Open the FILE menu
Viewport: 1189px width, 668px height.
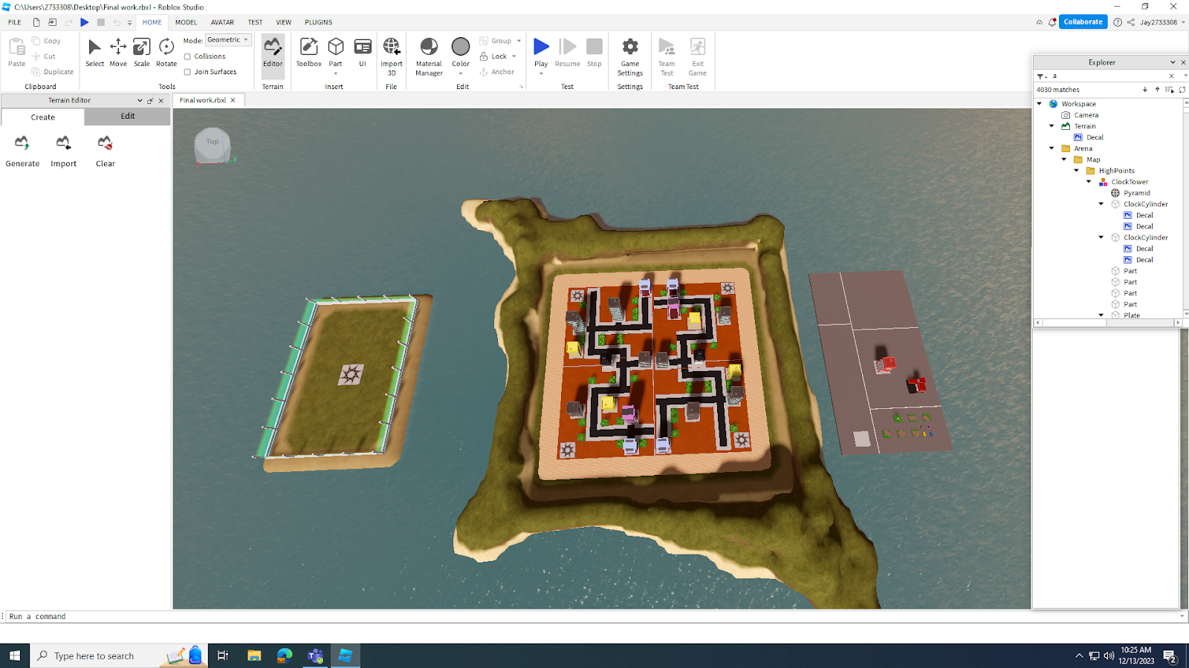click(x=14, y=22)
